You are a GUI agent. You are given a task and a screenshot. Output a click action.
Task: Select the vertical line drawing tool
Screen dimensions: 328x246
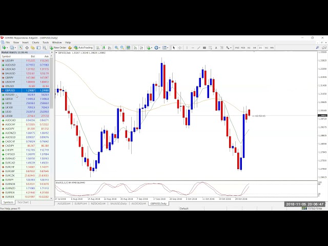(186, 48)
